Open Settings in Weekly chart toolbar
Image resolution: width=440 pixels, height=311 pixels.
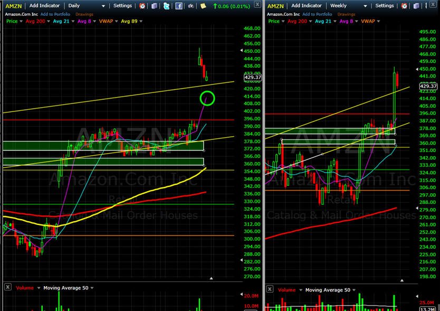coord(385,6)
